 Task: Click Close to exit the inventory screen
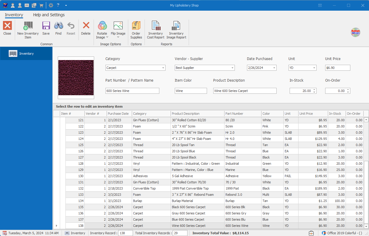pyautogui.click(x=7, y=29)
